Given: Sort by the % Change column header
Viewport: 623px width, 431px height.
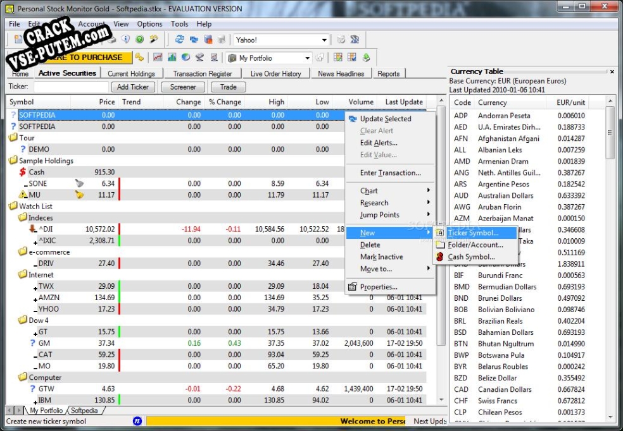Looking at the screenshot, I should (225, 102).
